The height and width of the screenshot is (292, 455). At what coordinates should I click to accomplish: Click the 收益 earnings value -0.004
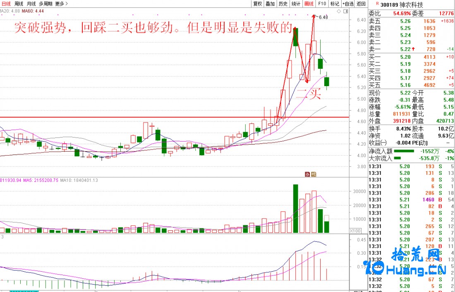click(403, 142)
